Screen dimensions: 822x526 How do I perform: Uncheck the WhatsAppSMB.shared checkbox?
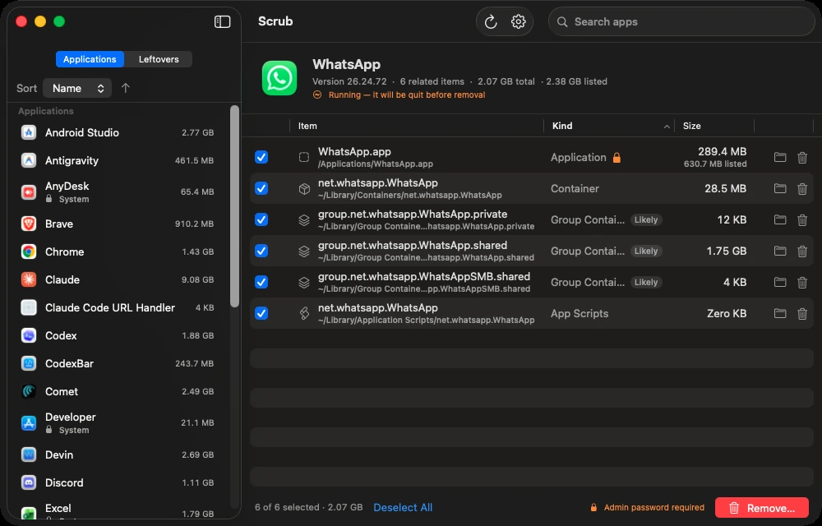click(261, 283)
